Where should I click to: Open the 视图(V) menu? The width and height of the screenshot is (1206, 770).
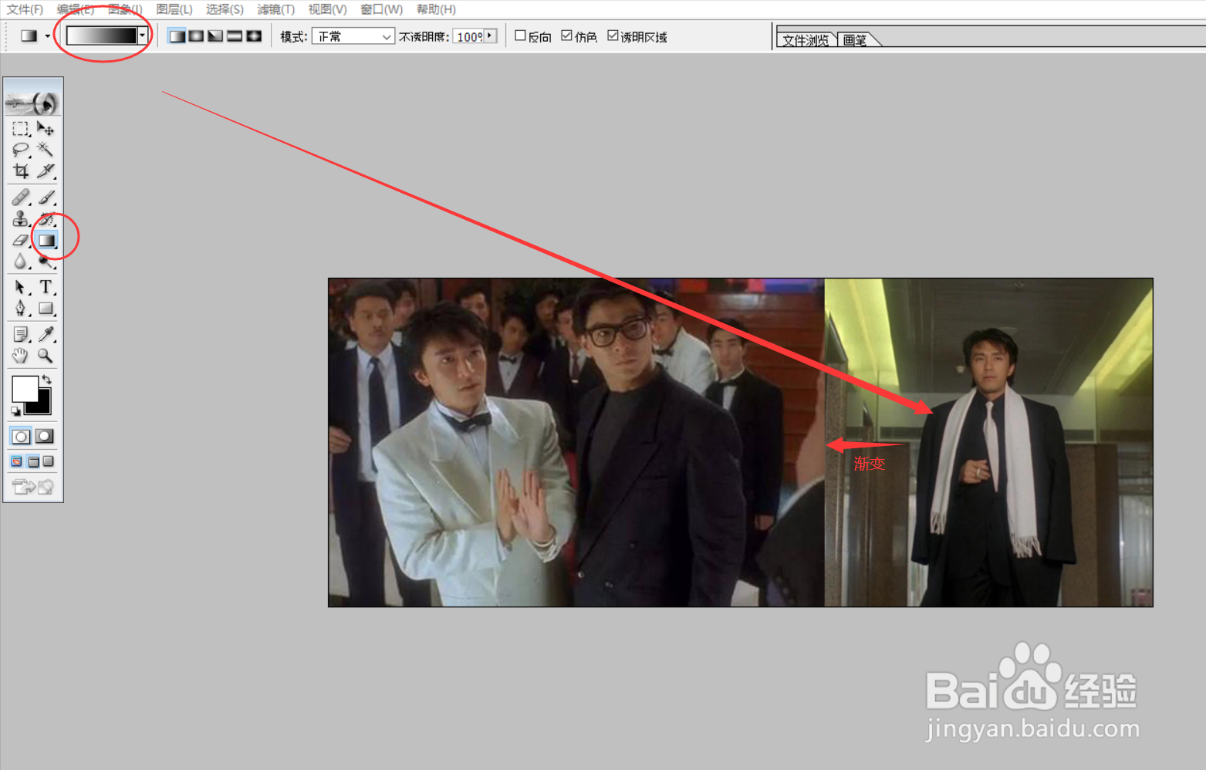327,9
